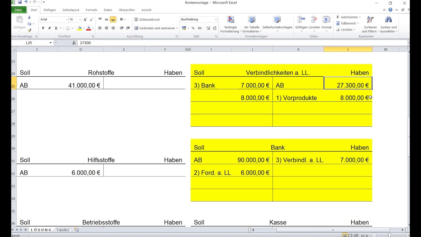
Task: Open the Name Box dropdown arrow
Action: 50,43
